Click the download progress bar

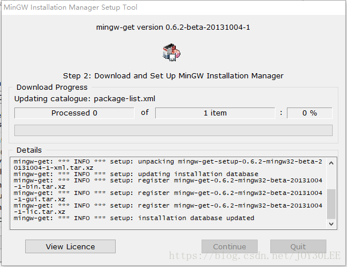173,130
